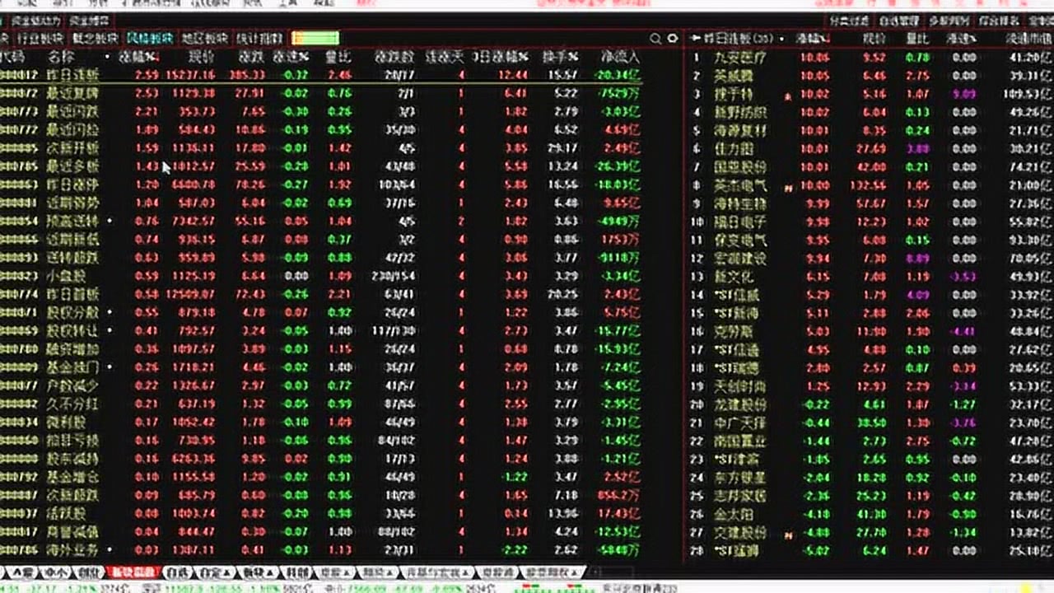
Task: Sort left table by 现价 column
Action: click(200, 58)
